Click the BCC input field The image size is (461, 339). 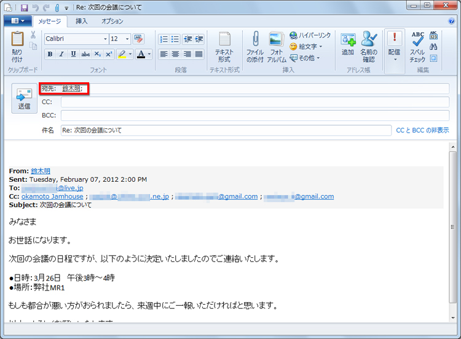click(255, 115)
